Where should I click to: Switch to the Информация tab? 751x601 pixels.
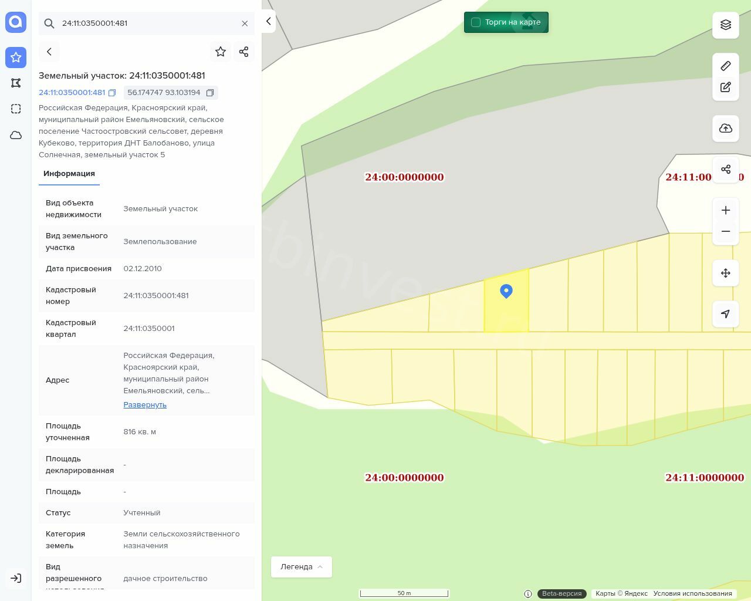point(69,174)
